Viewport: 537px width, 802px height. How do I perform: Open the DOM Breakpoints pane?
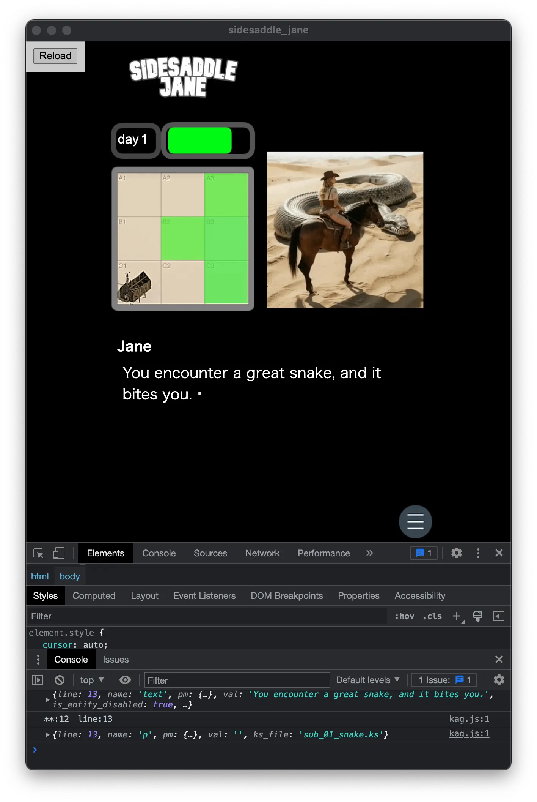tap(287, 596)
